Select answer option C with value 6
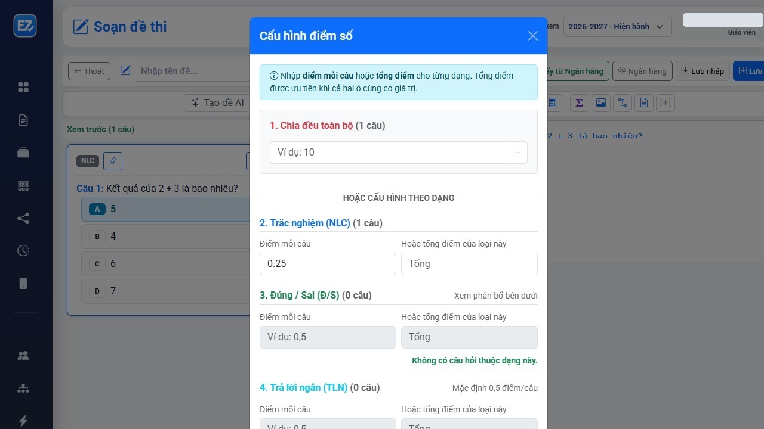This screenshot has height=429, width=764. coord(166,264)
